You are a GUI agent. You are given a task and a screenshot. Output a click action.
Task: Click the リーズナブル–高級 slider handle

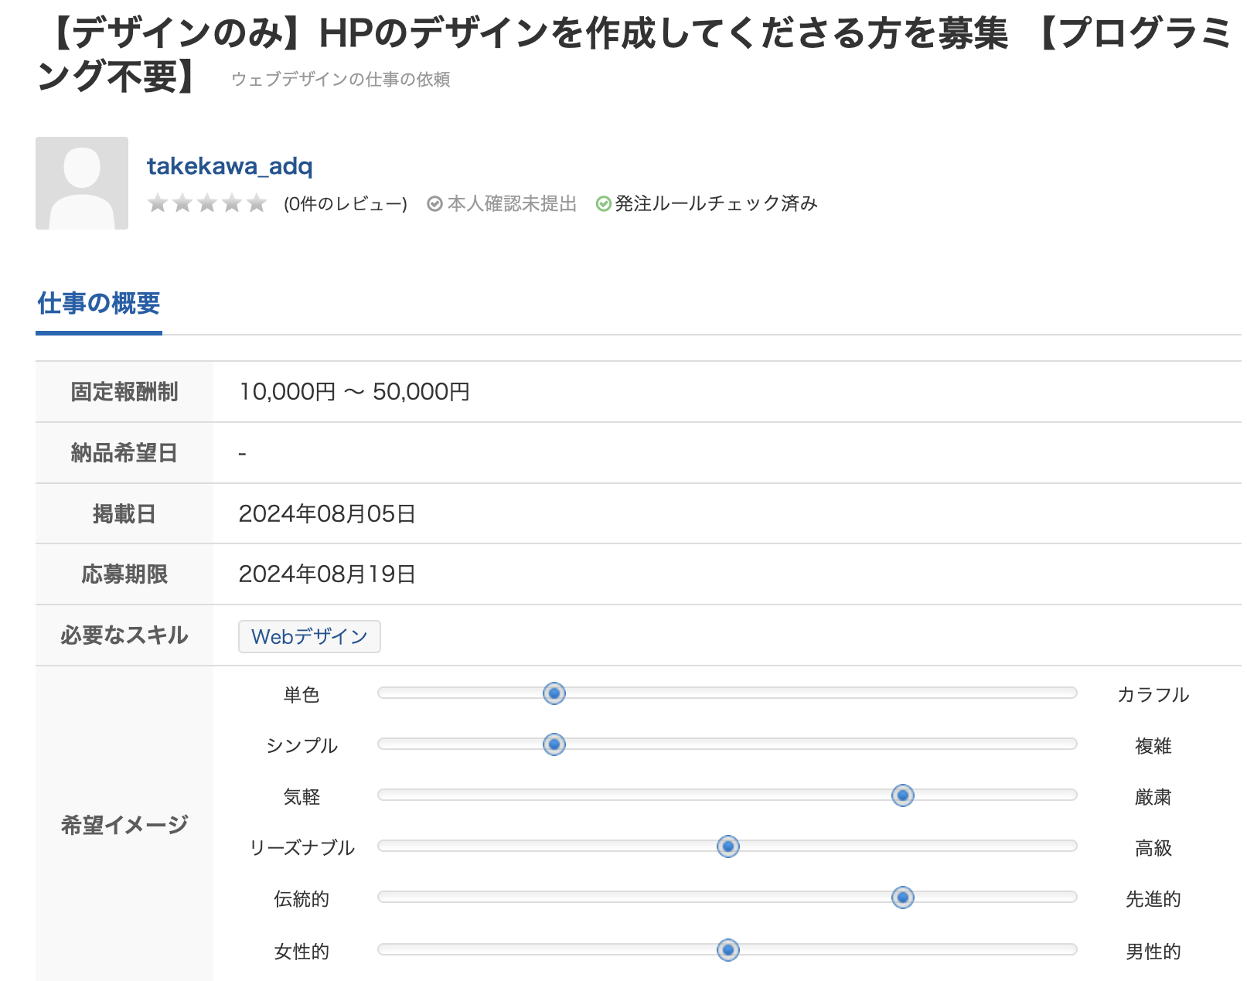coord(728,846)
